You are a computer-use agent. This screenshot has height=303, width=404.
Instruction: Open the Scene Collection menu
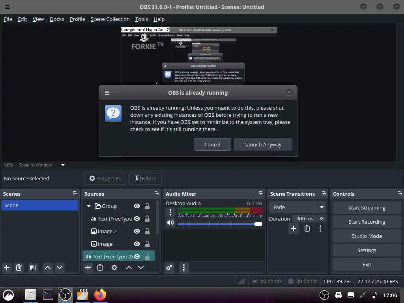110,19
